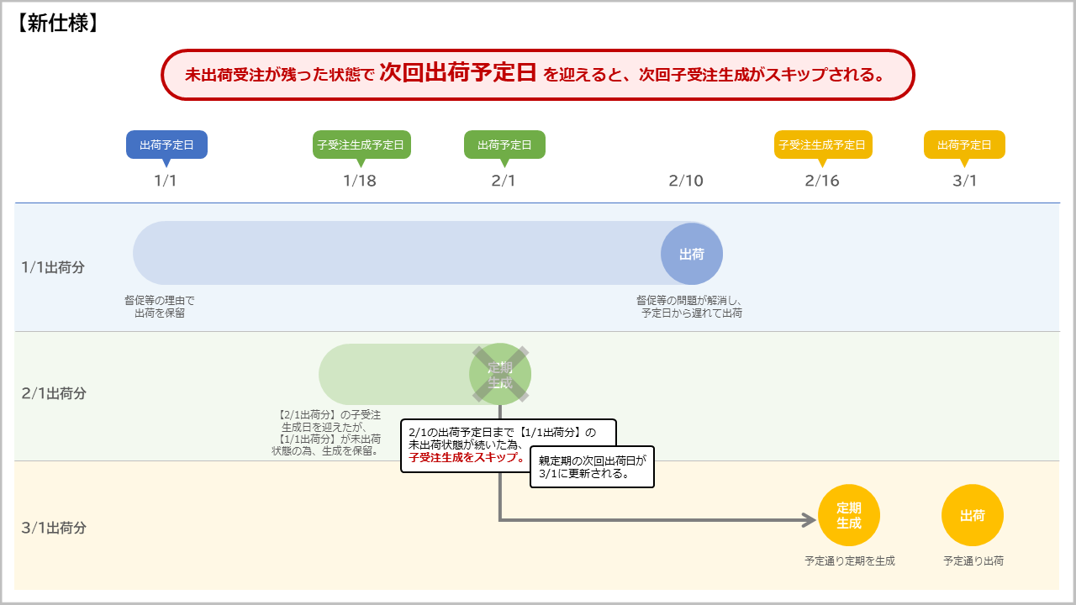Click the 【新仕様】 title text
The height and width of the screenshot is (605, 1076).
(58, 23)
